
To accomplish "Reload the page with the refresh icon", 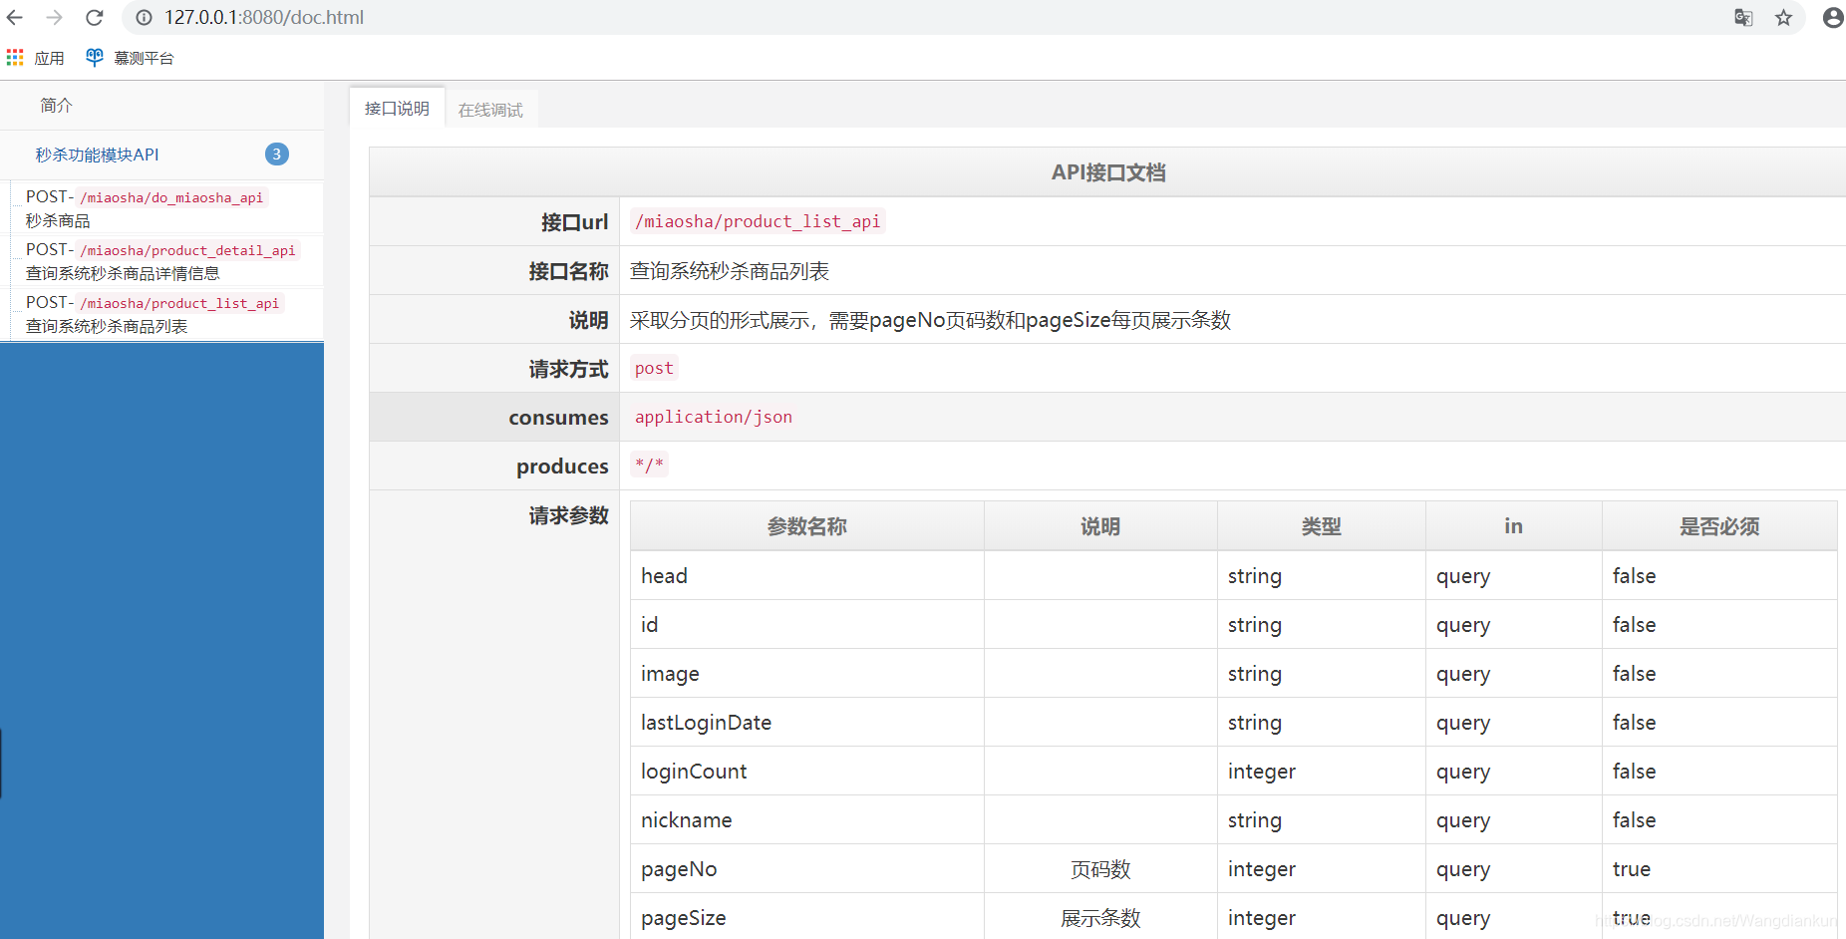I will pyautogui.click(x=95, y=17).
